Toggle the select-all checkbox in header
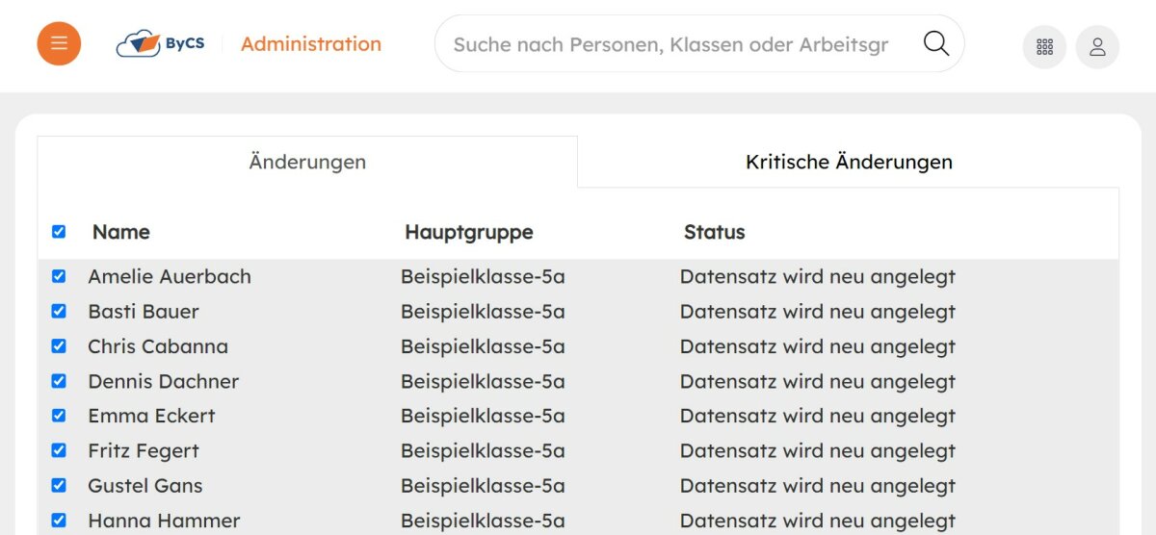The image size is (1156, 535). pos(59,232)
